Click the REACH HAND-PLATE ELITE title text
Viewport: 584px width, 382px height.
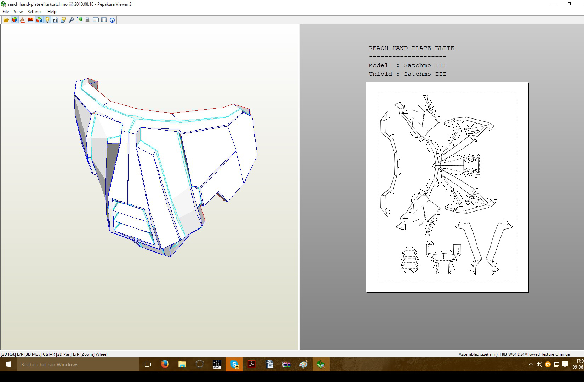coord(411,48)
